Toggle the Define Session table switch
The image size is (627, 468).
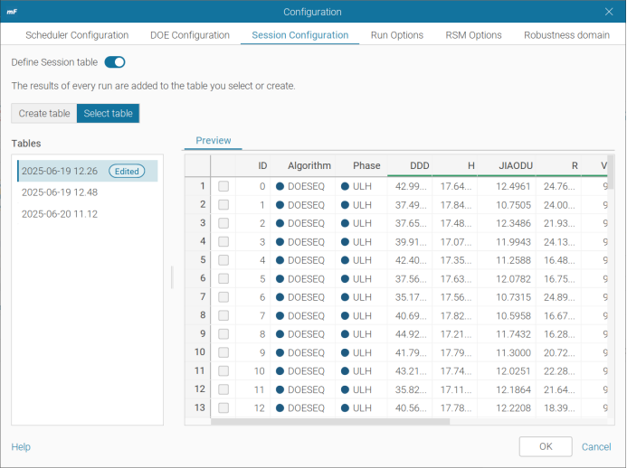point(115,62)
